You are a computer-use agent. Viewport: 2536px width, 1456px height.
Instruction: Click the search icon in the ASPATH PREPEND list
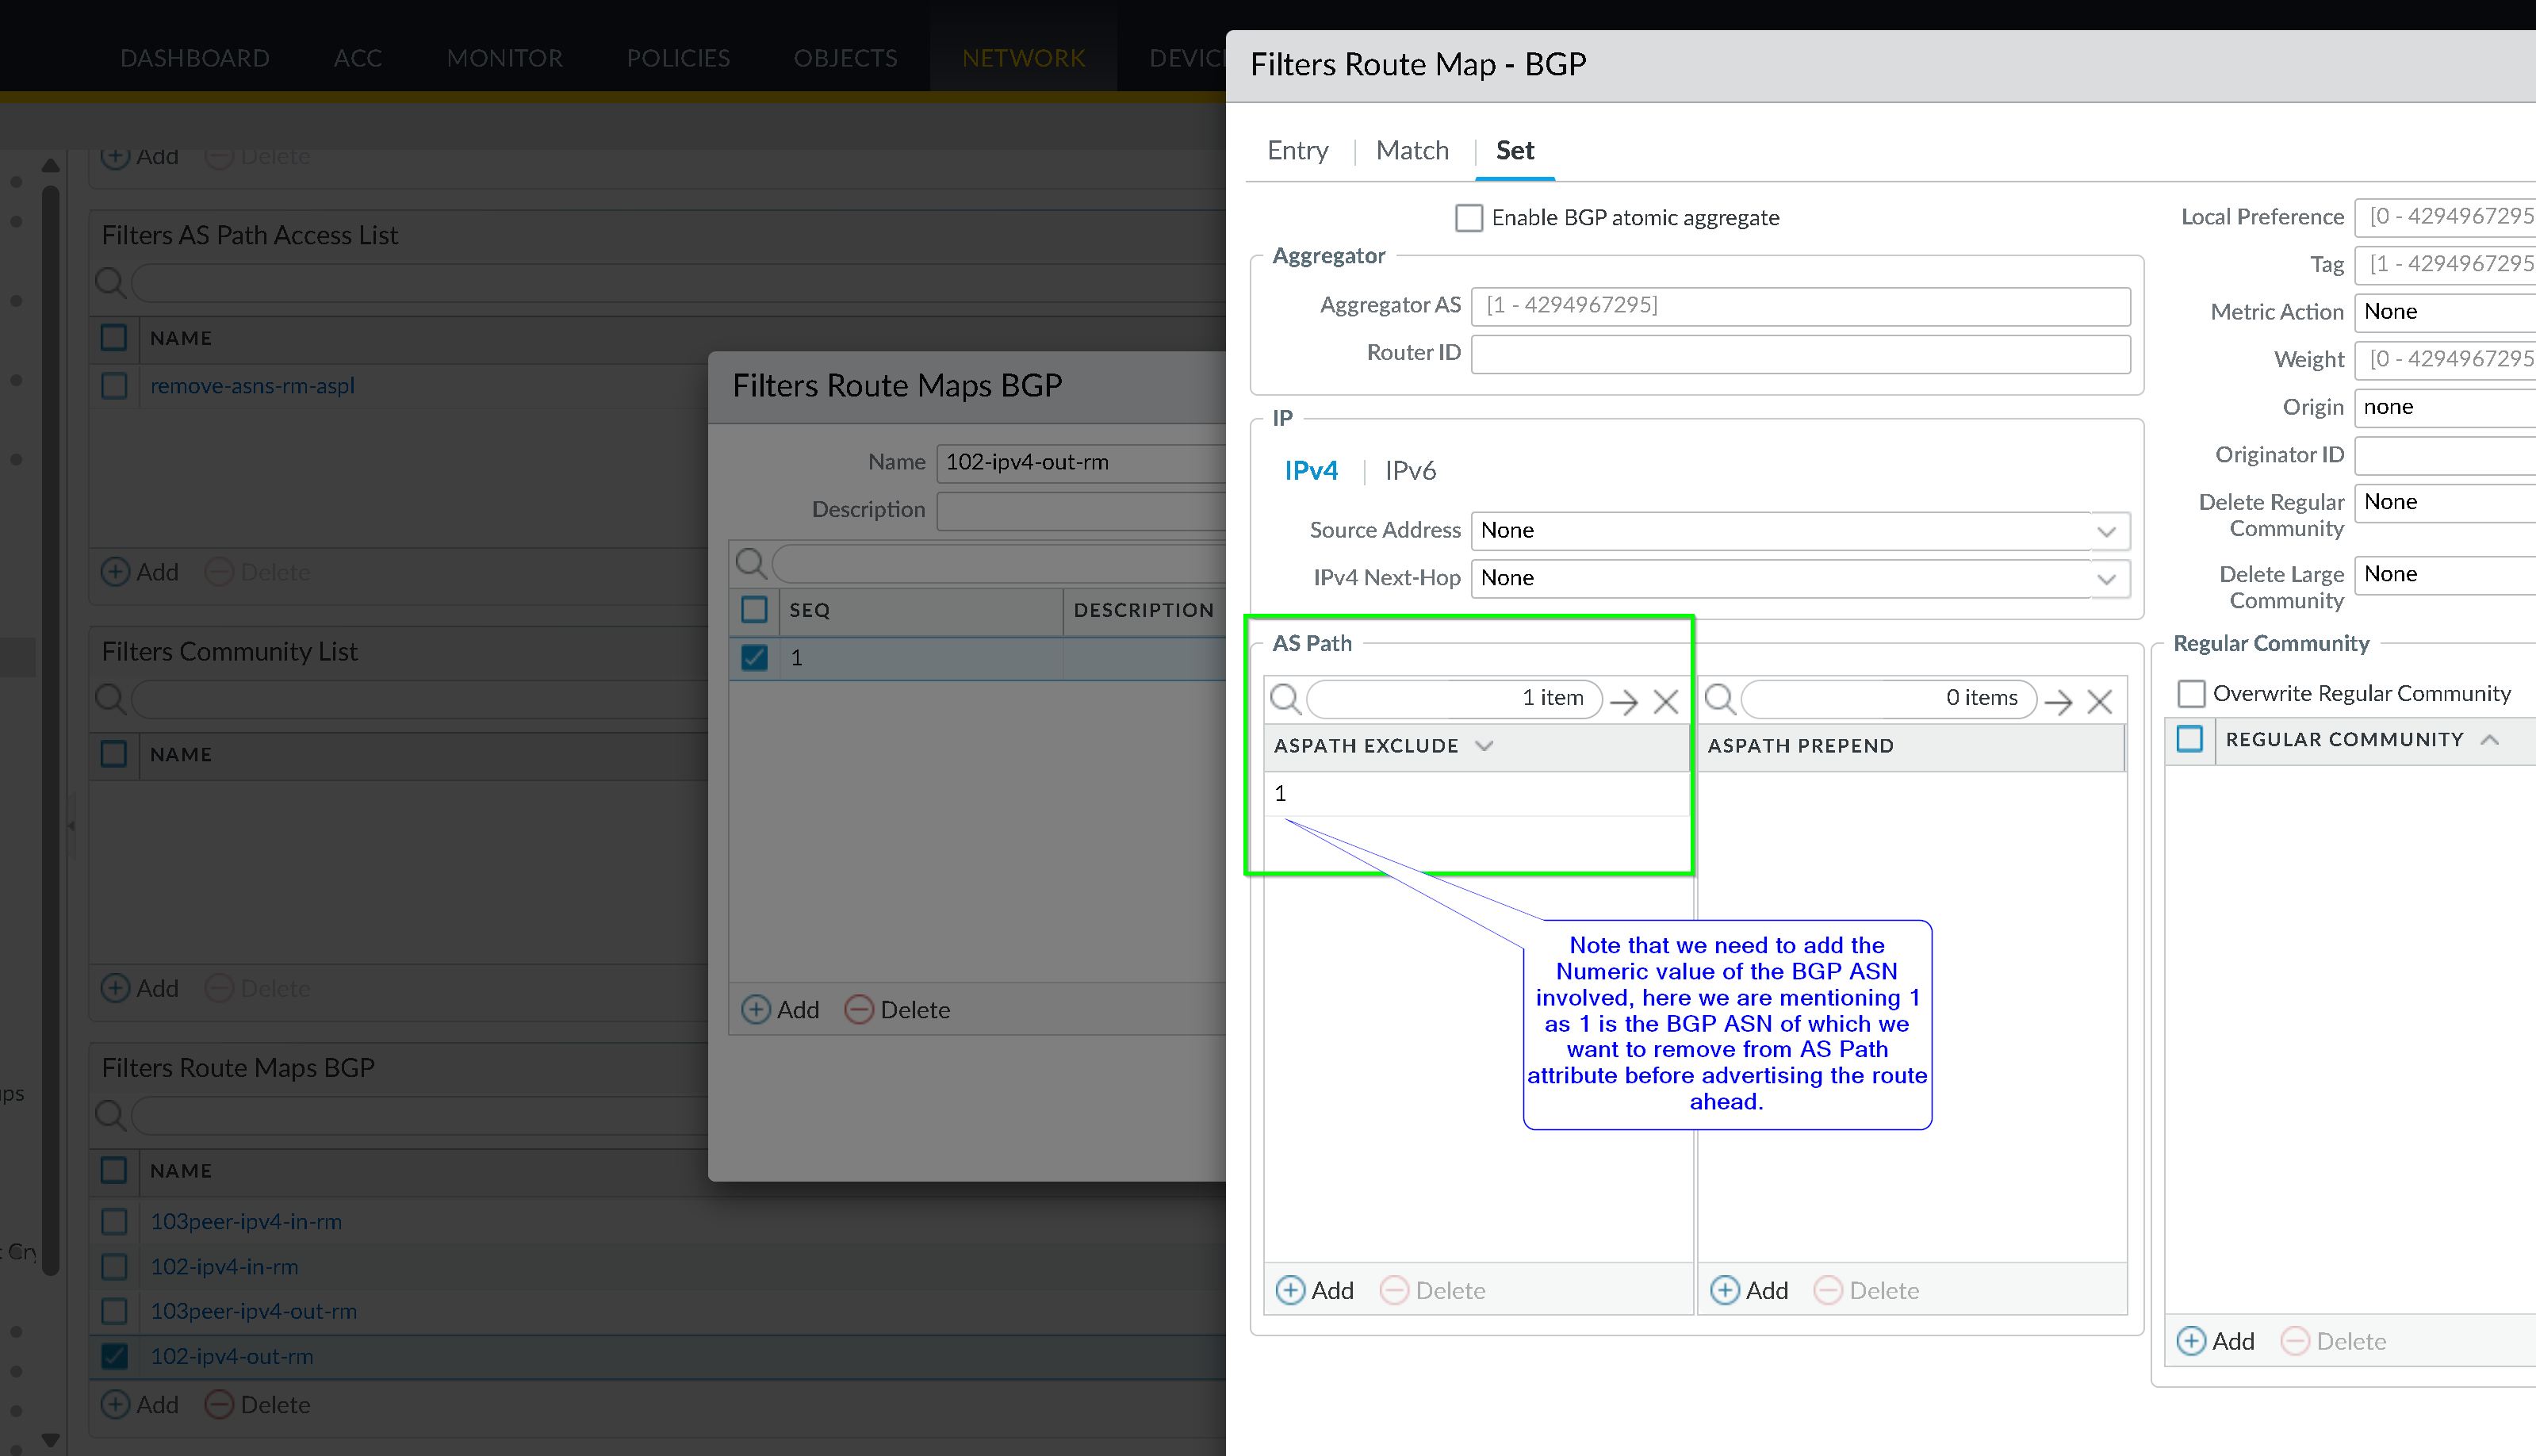1719,698
